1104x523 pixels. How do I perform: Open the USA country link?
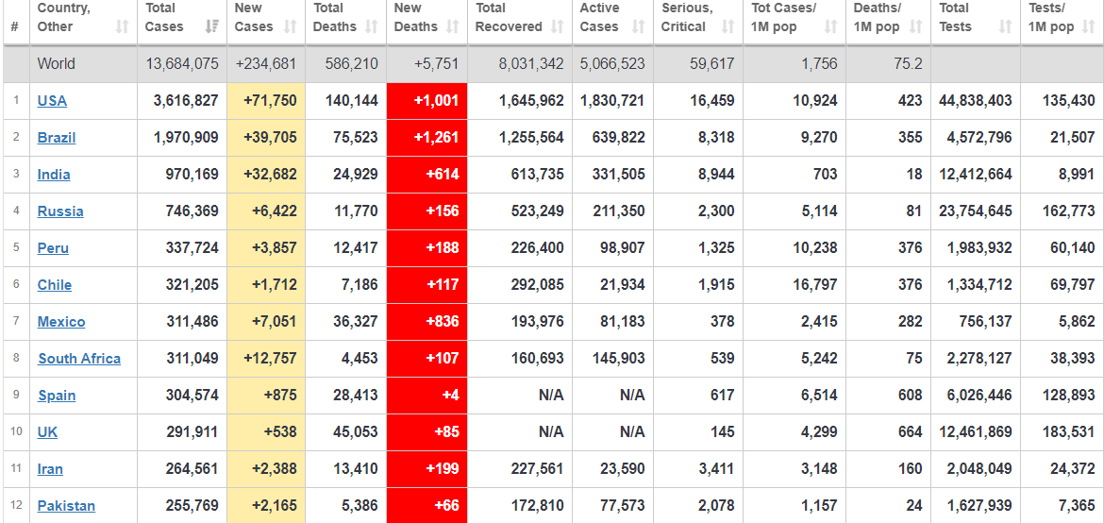tap(52, 101)
